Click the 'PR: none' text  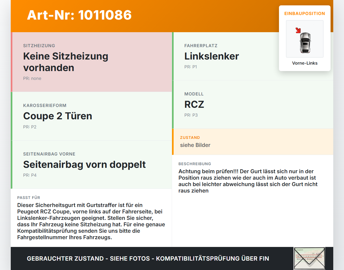[x=32, y=78]
